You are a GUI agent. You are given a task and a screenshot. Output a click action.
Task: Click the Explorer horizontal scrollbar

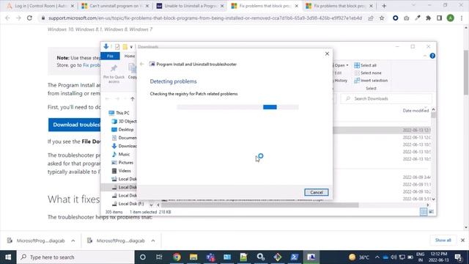pyautogui.click(x=259, y=205)
